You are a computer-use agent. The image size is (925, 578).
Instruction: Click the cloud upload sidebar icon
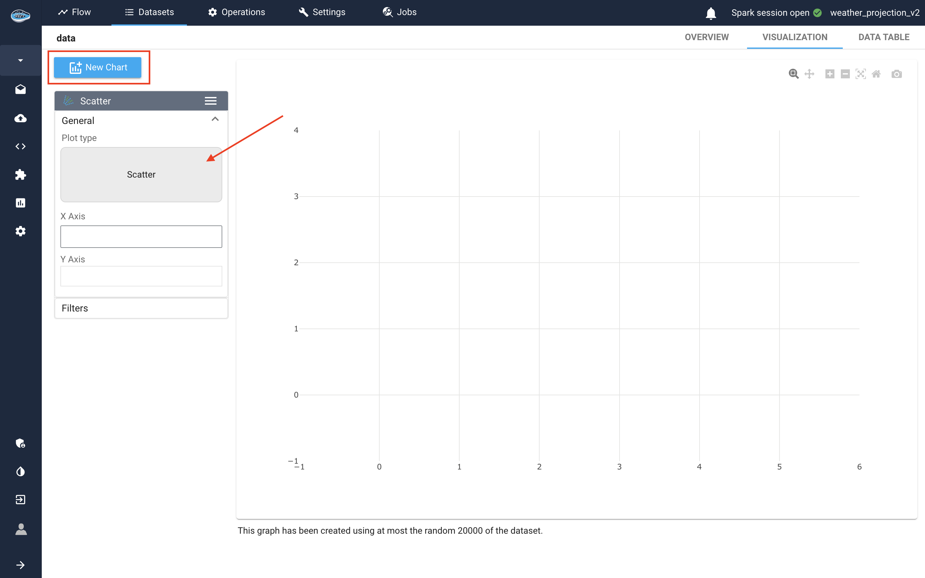click(x=21, y=118)
